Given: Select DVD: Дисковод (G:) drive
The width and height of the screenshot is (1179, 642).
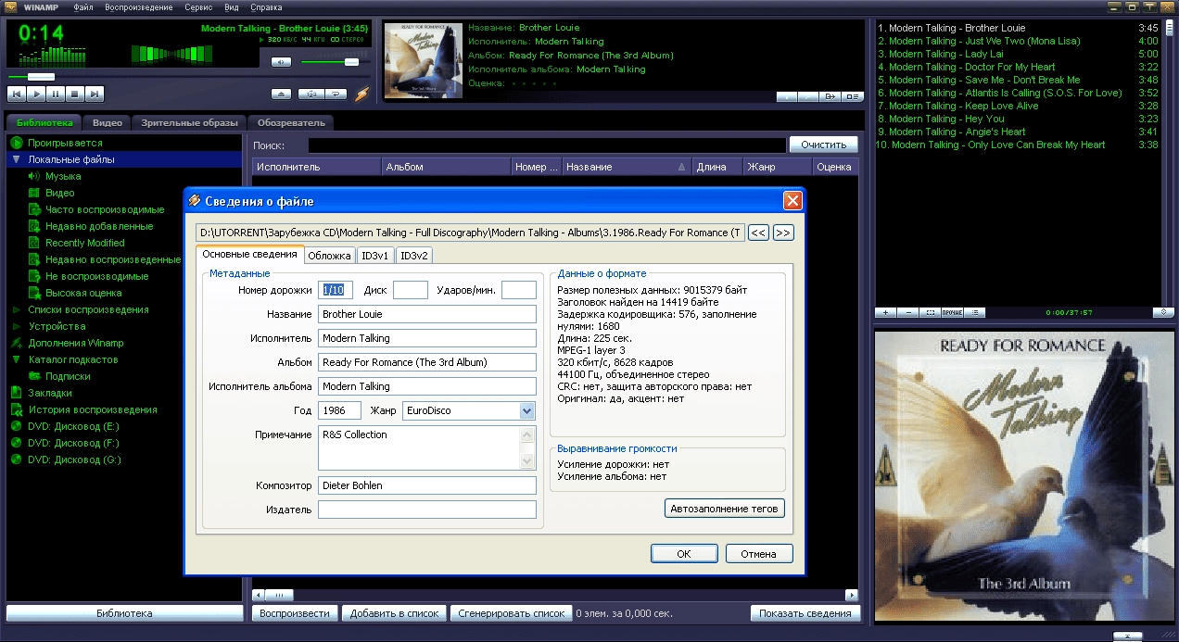Looking at the screenshot, I should click(74, 459).
